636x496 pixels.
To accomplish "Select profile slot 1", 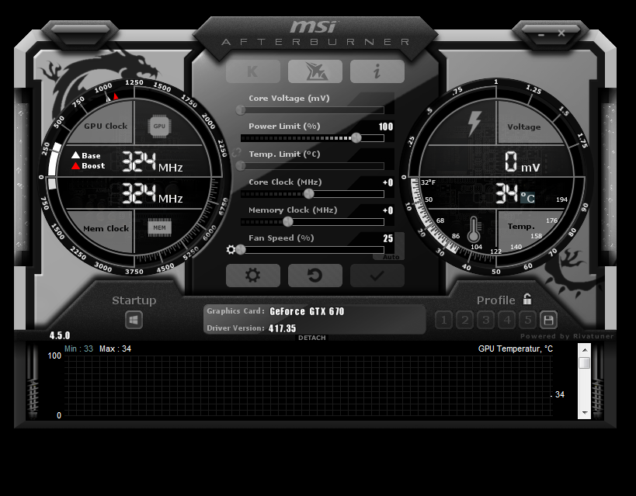I will 443,321.
